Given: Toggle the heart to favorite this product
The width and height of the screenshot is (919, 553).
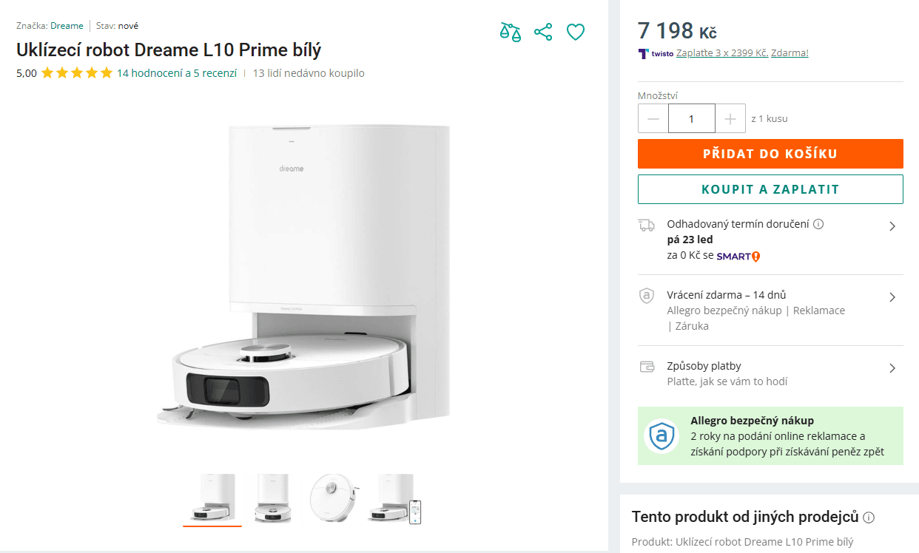Looking at the screenshot, I should click(x=576, y=32).
